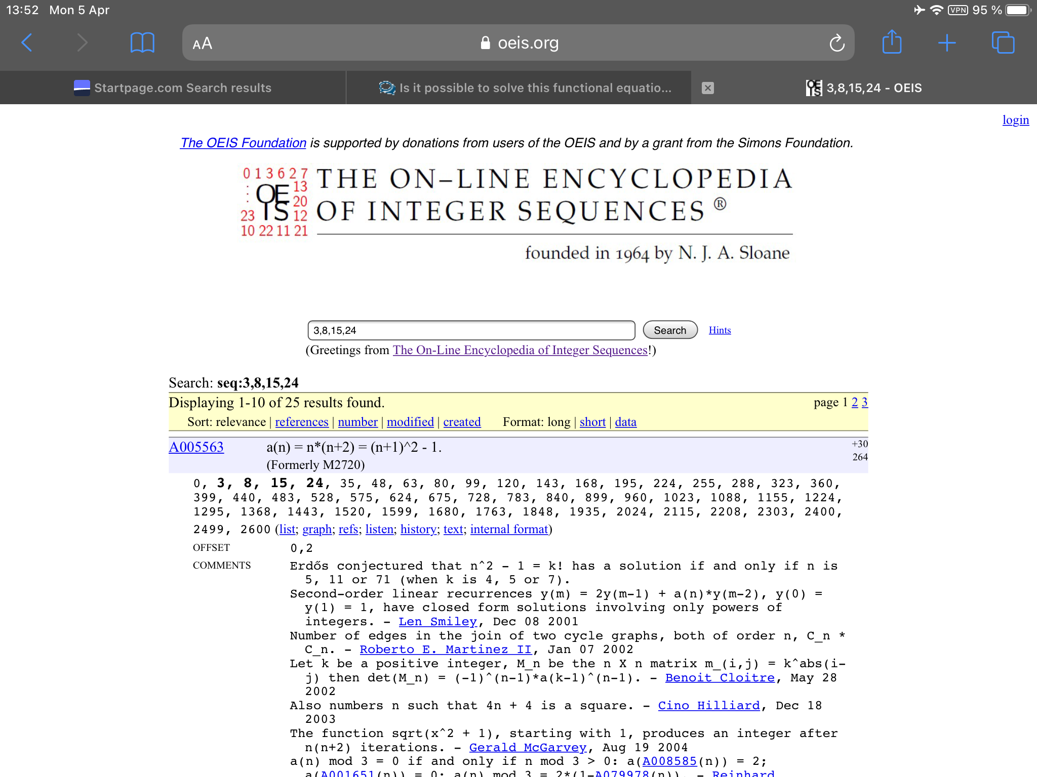Image resolution: width=1037 pixels, height=777 pixels.
Task: Open Cino Hilliard author link
Action: [x=709, y=706]
